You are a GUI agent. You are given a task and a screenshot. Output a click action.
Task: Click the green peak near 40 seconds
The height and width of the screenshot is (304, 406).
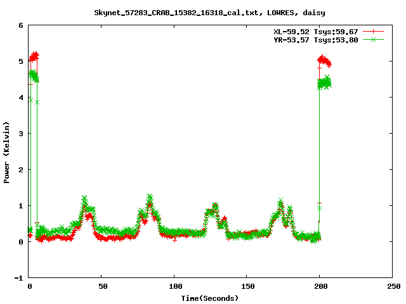tap(84, 201)
